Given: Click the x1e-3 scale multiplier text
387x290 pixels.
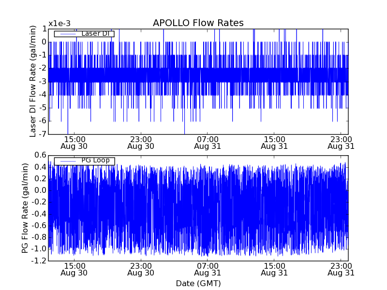Looking at the screenshot, I should (59, 24).
